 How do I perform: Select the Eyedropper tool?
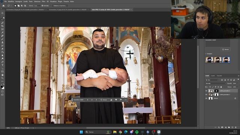[2, 33]
